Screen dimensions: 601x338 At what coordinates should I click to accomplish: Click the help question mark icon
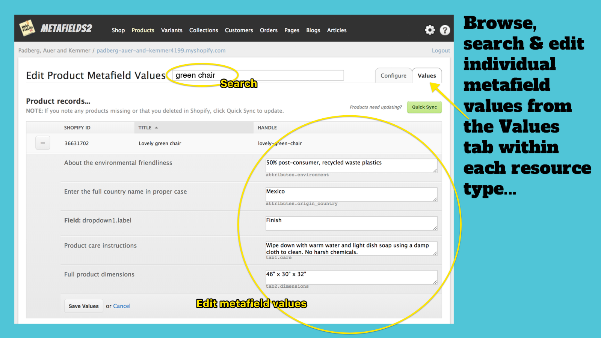tap(445, 30)
